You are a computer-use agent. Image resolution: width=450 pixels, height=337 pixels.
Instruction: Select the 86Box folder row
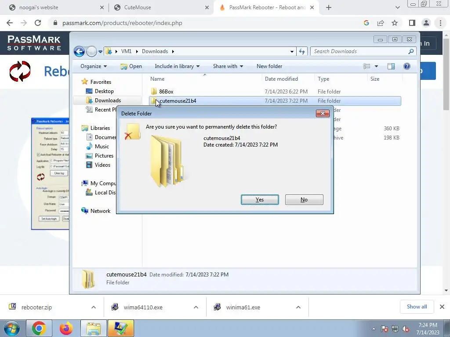[x=275, y=91]
